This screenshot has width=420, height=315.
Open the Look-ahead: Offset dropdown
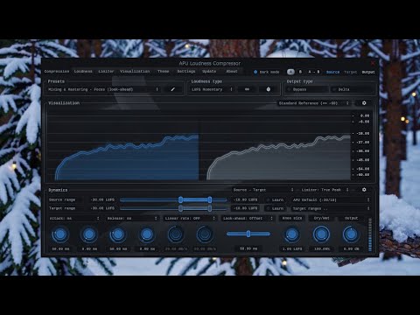pos(248,218)
